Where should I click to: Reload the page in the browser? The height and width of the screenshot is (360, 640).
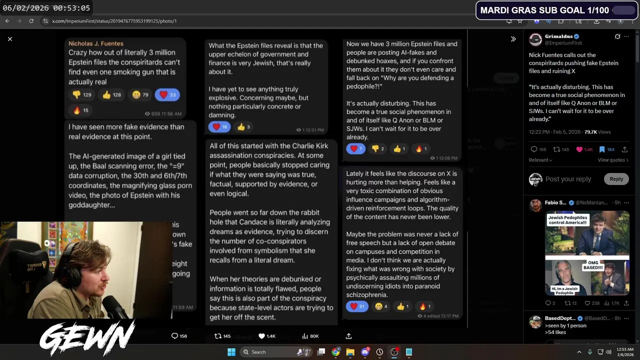pos(31,21)
